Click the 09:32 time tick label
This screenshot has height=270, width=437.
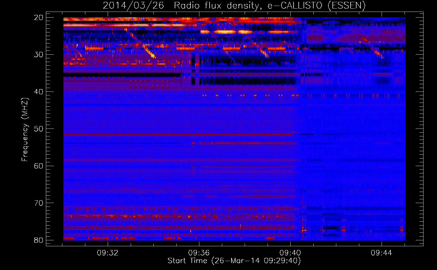coord(108,253)
